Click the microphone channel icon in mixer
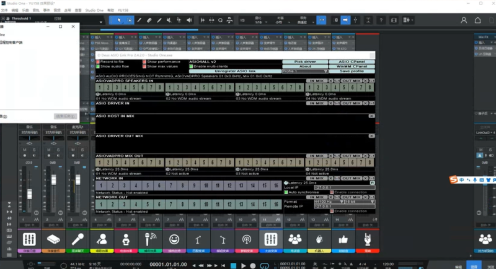 77,239
